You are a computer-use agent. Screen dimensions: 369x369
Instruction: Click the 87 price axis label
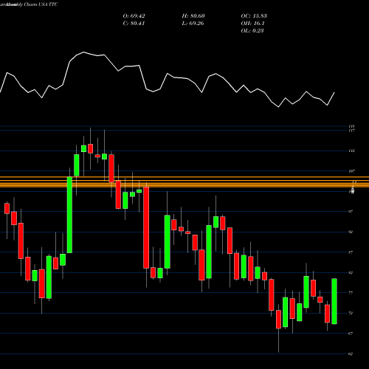tap(351, 252)
